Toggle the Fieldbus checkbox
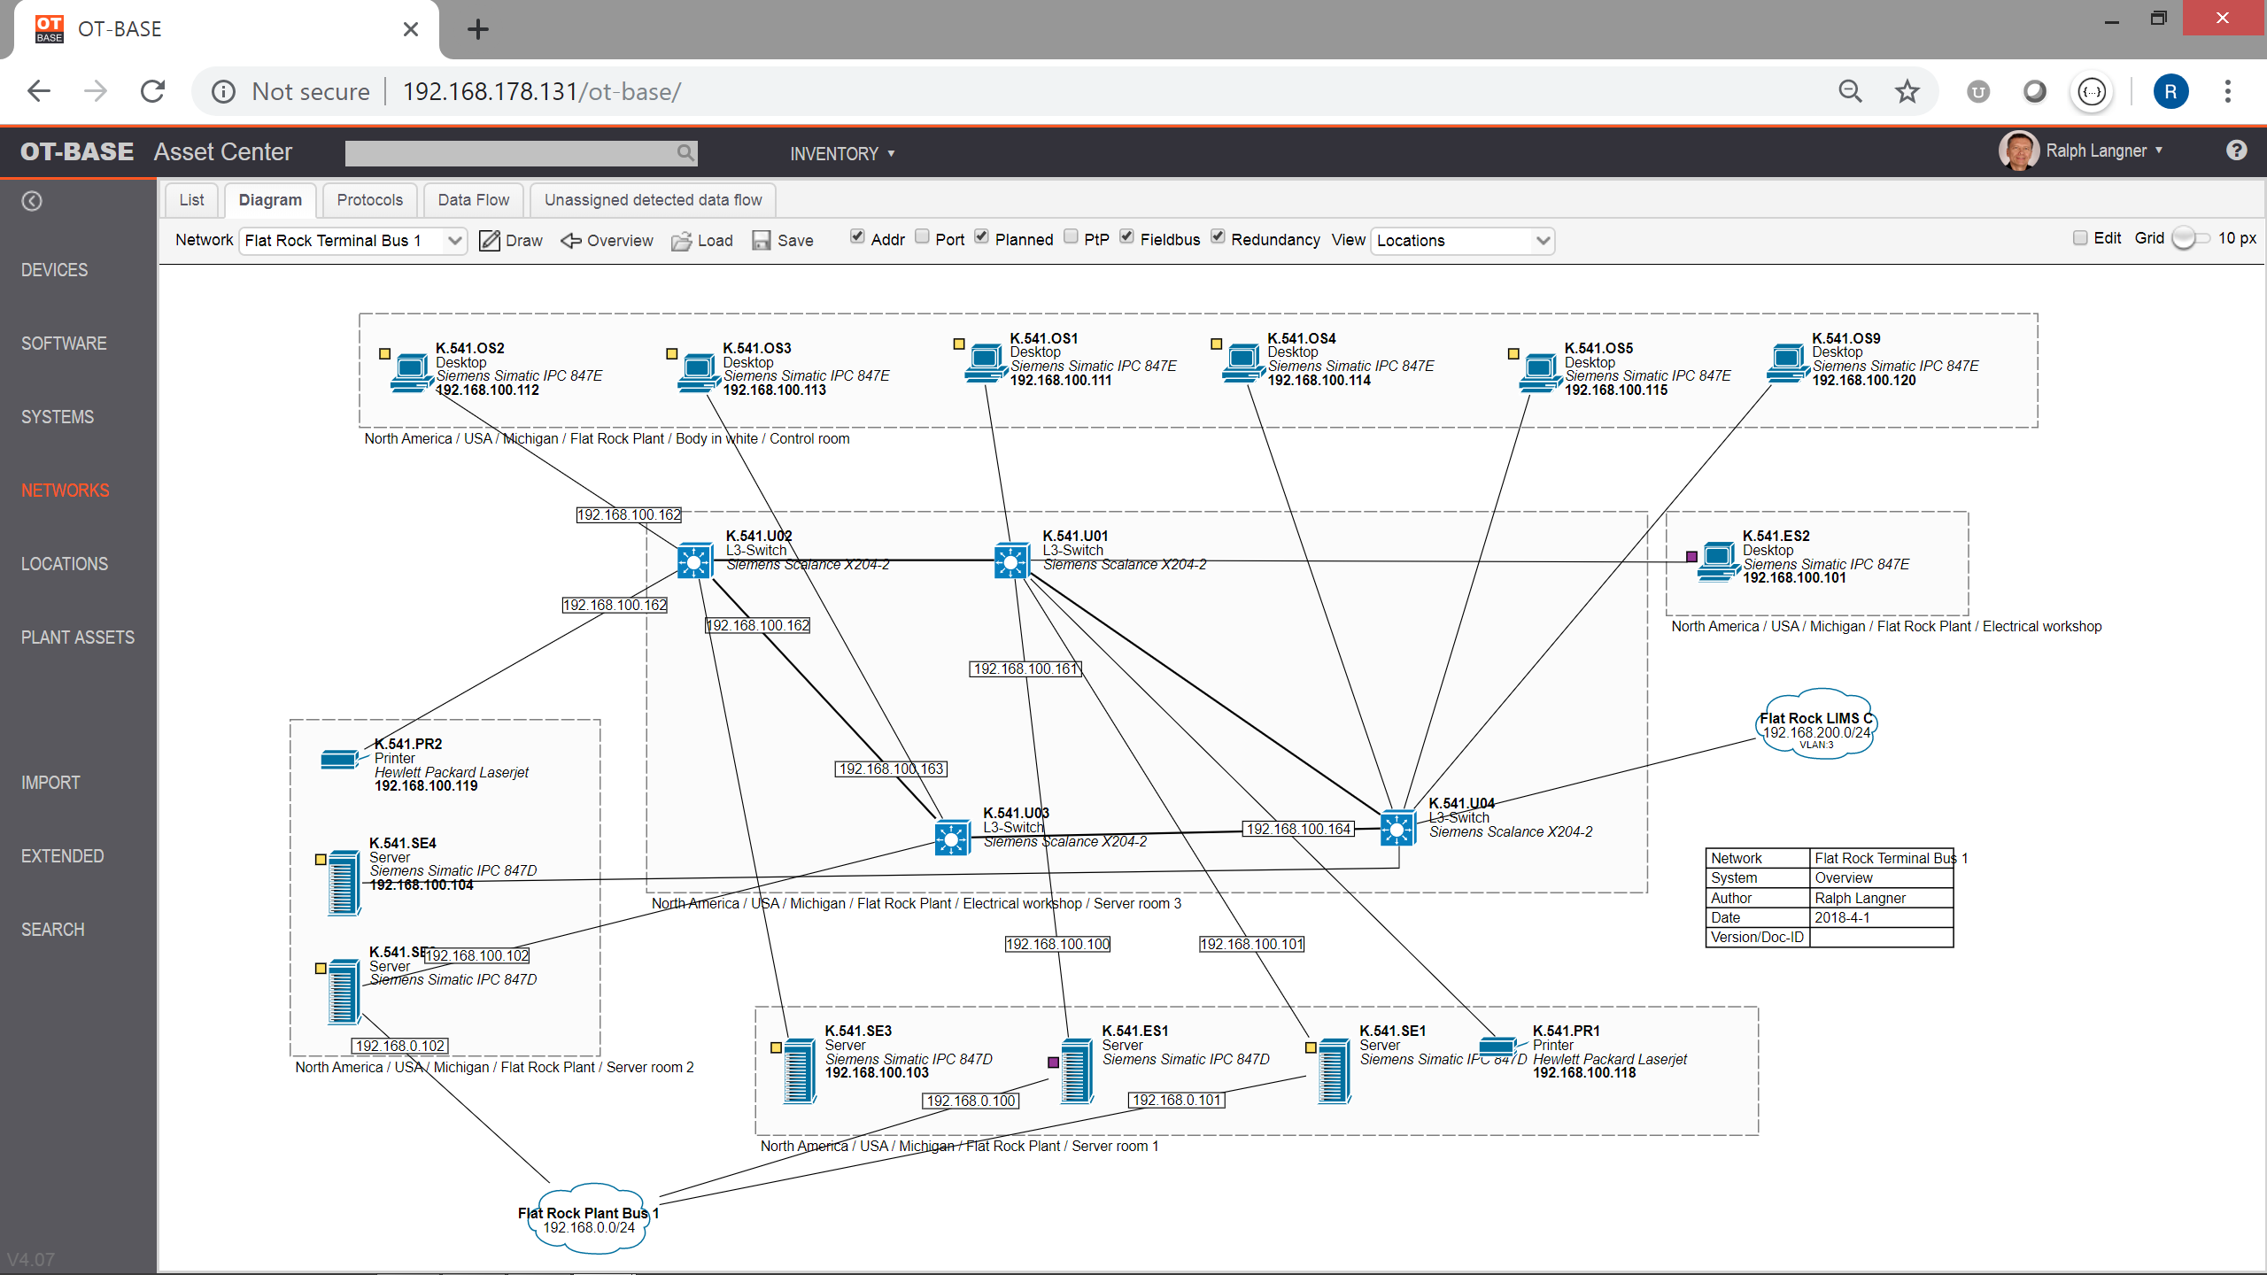This screenshot has height=1275, width=2267. point(1126,236)
